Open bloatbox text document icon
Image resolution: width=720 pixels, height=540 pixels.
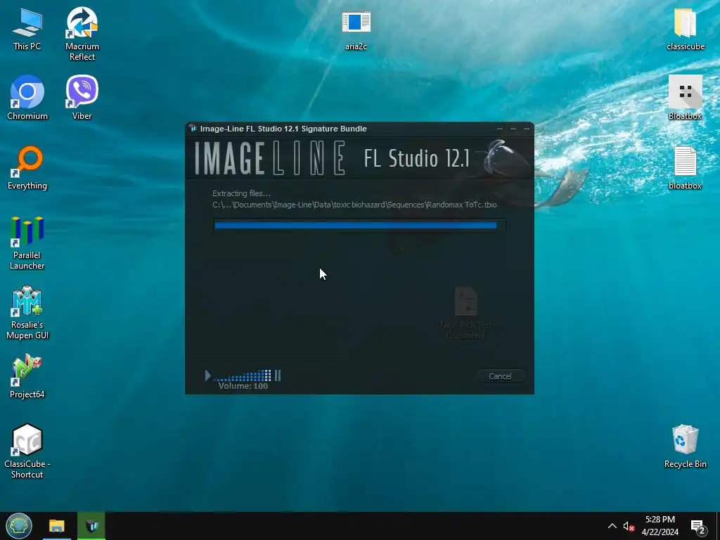(685, 167)
